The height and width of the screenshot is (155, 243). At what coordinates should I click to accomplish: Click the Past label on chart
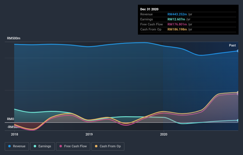pos(232,45)
